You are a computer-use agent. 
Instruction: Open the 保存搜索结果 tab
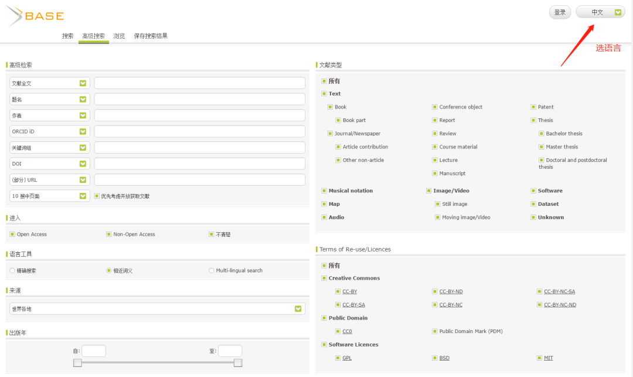[x=151, y=36]
